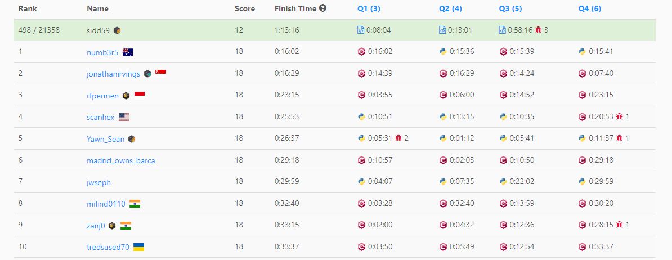672x260 pixels.
Task: Open the Q3 (5) column header link
Action: 510,8
